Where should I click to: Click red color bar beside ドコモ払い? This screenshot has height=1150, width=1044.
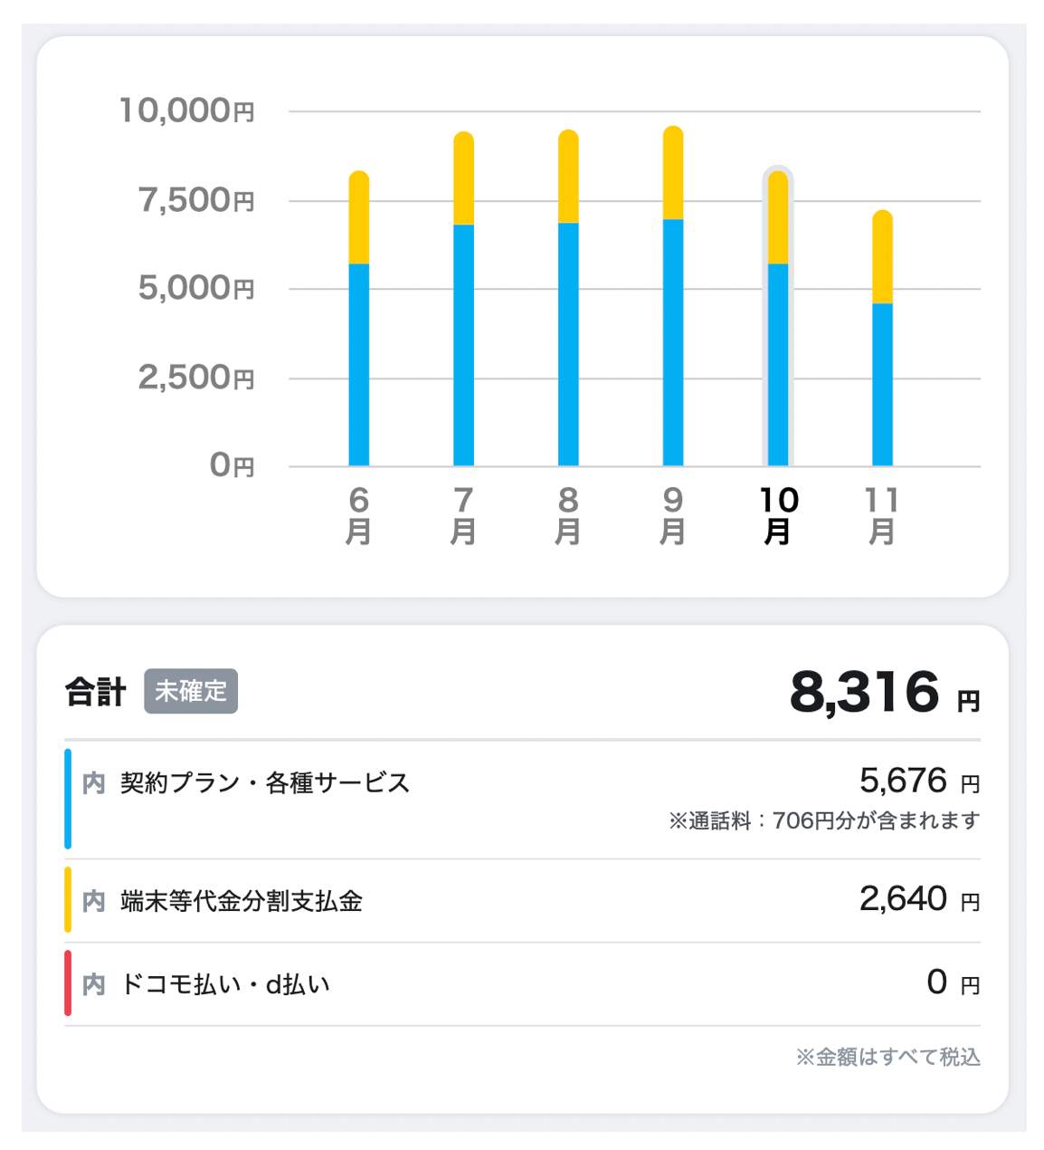coord(68,983)
